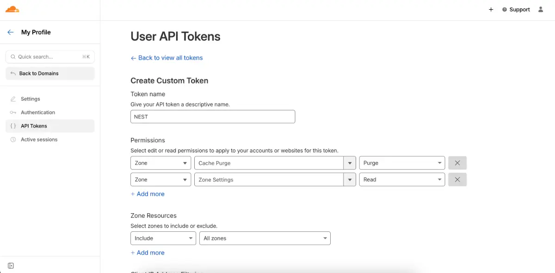Expand the All zones dropdown
This screenshot has width=555, height=273.
(265, 238)
